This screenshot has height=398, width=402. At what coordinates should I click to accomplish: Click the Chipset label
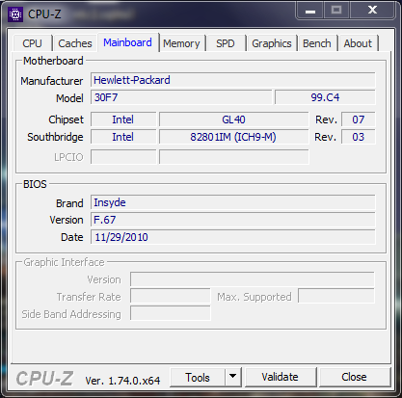pyautogui.click(x=66, y=119)
